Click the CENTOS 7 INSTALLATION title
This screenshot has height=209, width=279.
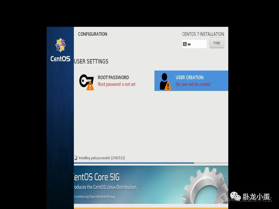pyautogui.click(x=203, y=34)
